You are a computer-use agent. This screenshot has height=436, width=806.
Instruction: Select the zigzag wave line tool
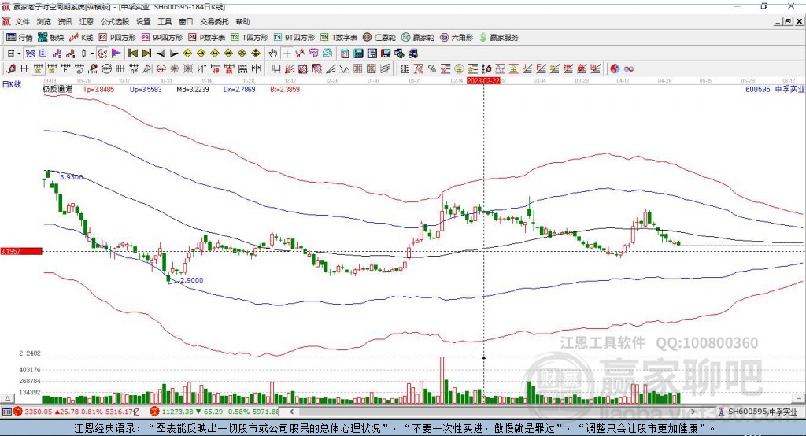click(x=343, y=69)
